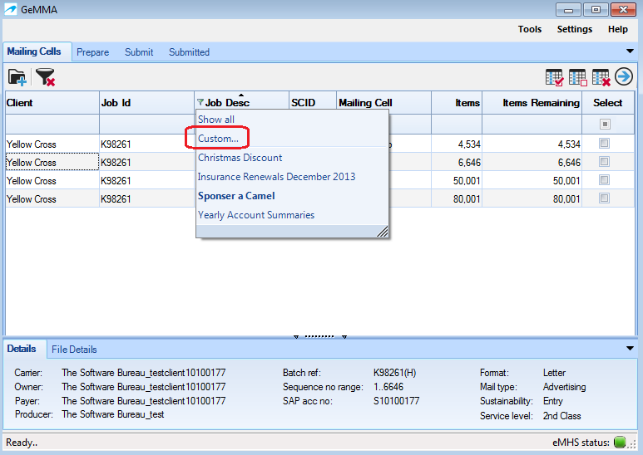643x455 pixels.
Task: Switch to the Submit tab
Action: click(139, 52)
